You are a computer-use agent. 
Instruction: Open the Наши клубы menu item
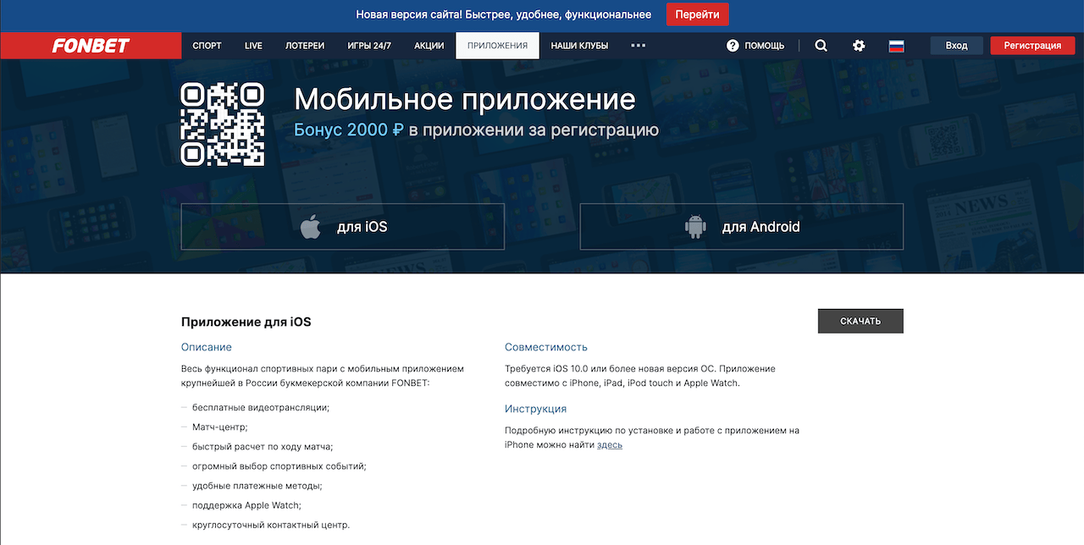click(579, 46)
